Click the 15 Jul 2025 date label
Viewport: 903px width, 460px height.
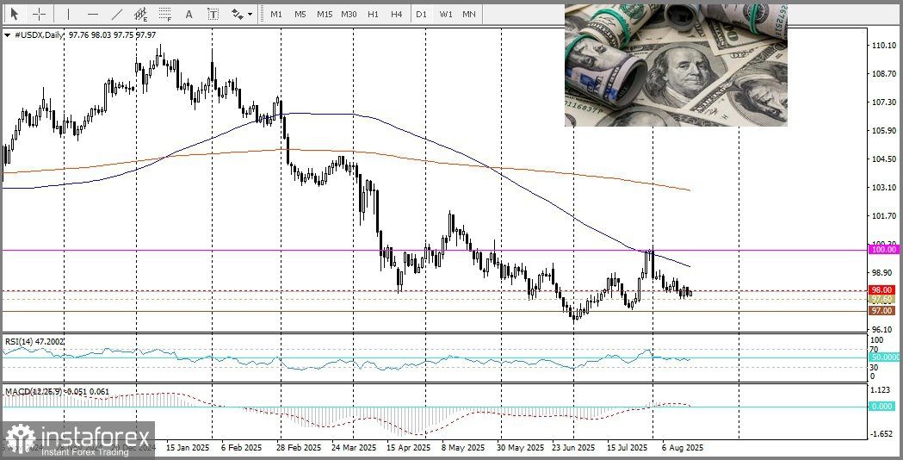tap(627, 447)
